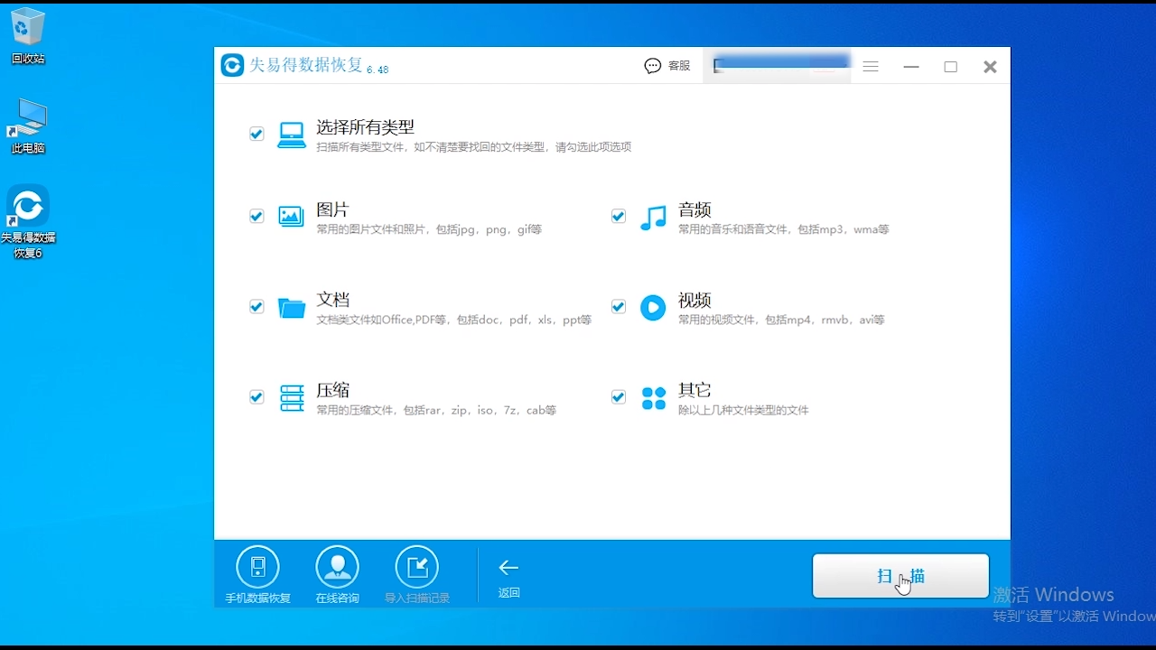Open the 客服 customer service chat

coord(667,66)
